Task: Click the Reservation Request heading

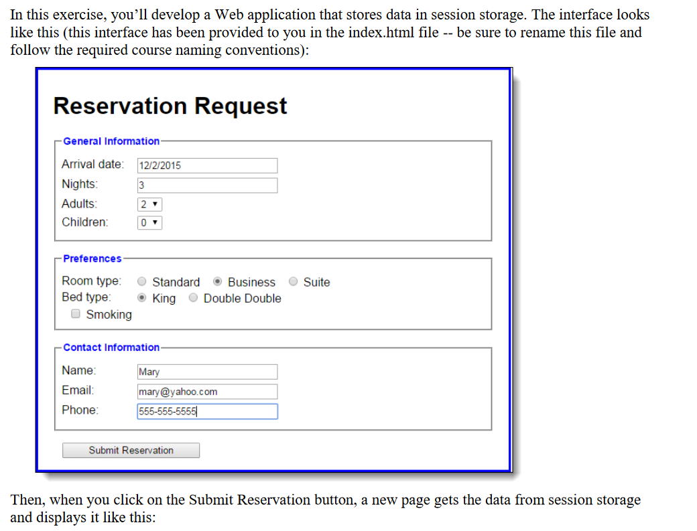Action: 170,106
